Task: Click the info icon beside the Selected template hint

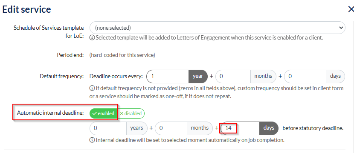Action: (92, 37)
